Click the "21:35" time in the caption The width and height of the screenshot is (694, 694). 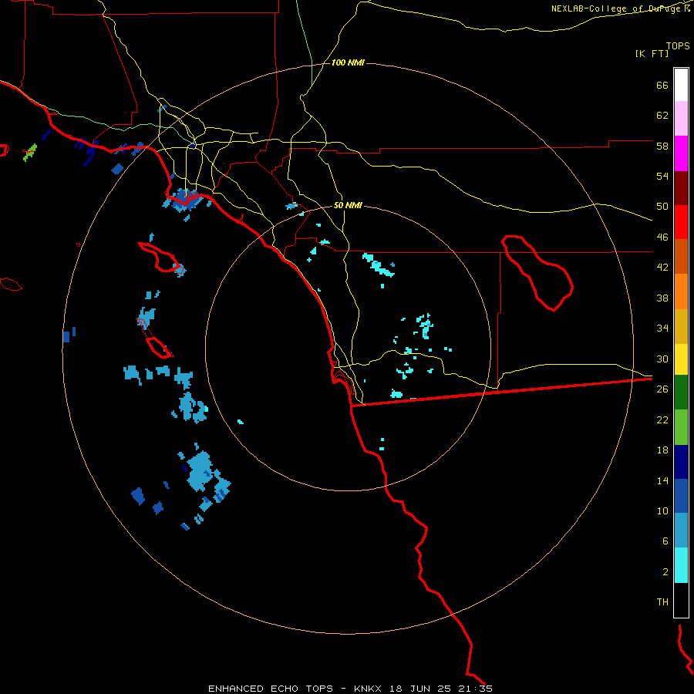pyautogui.click(x=476, y=689)
